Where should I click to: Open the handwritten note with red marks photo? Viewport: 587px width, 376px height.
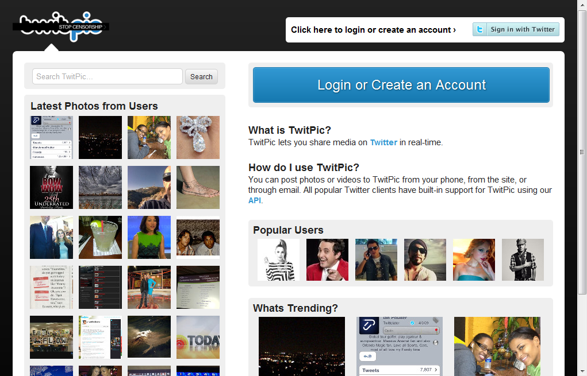(52, 288)
